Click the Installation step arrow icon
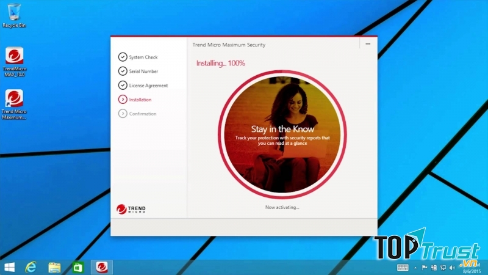488x275 pixels. 123,100
